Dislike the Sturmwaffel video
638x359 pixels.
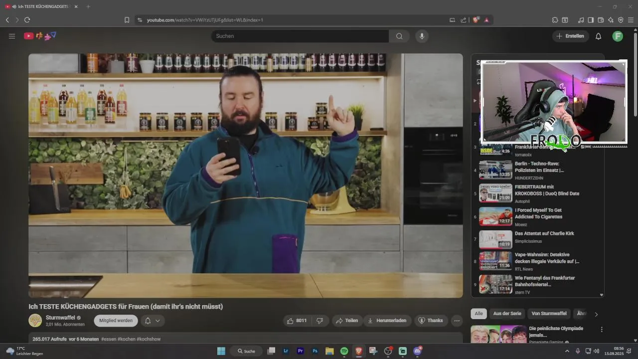click(320, 321)
